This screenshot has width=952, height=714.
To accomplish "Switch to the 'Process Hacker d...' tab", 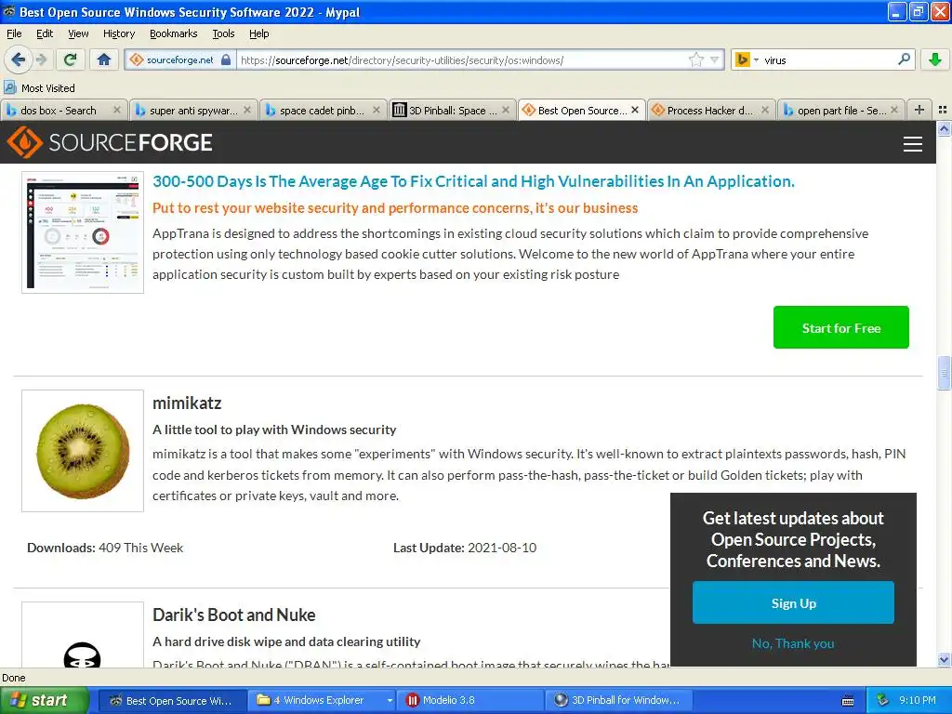I will coord(709,111).
